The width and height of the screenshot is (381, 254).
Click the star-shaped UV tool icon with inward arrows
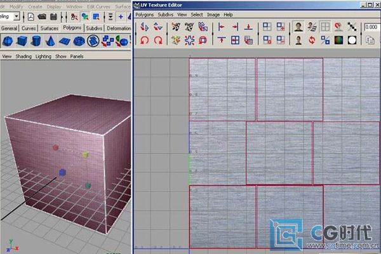(x=189, y=40)
